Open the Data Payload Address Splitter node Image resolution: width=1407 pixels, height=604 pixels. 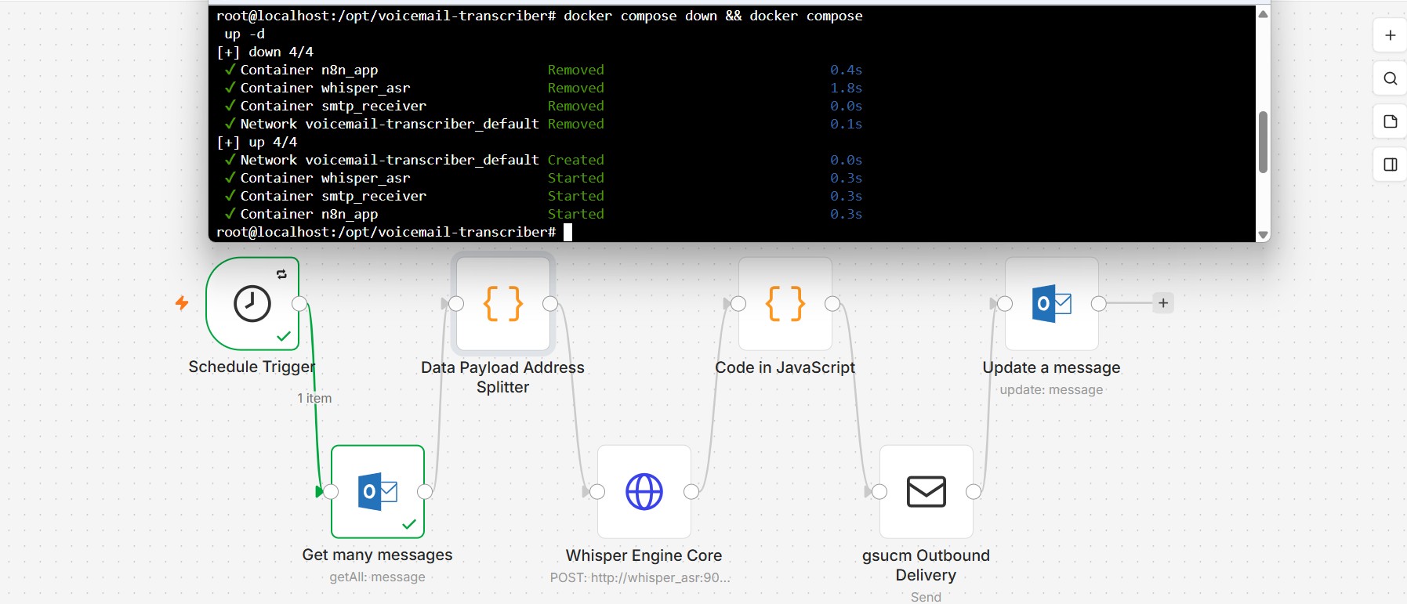(x=503, y=303)
